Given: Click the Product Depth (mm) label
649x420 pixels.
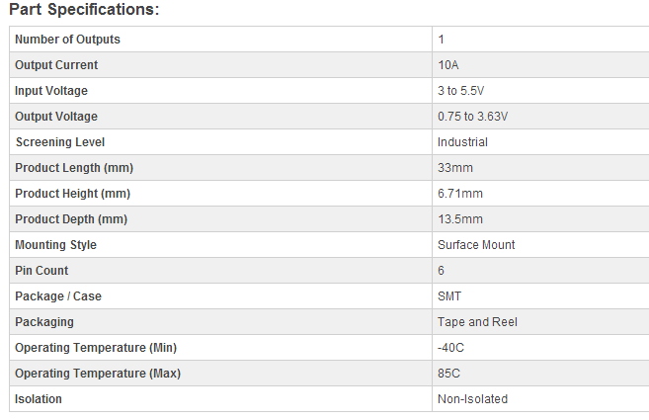Looking at the screenshot, I should tap(71, 219).
